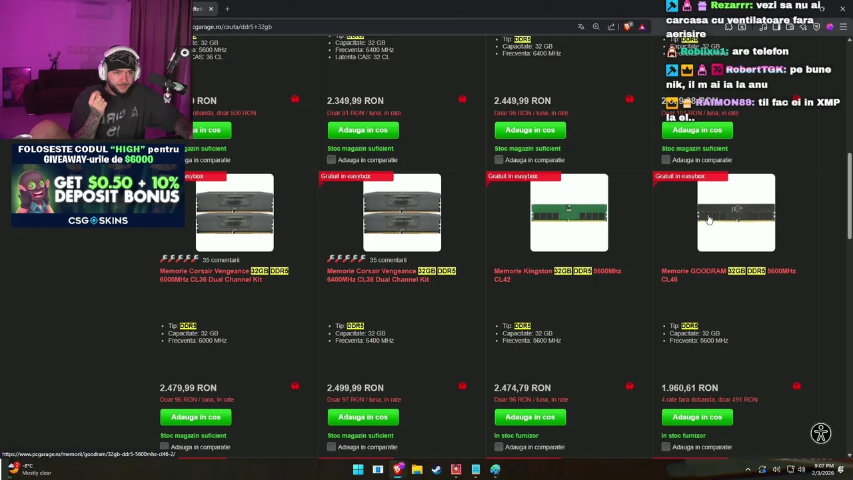Viewport: 853px width, 480px height.
Task: Click the green Kingston memory thumbnail
Action: (569, 213)
